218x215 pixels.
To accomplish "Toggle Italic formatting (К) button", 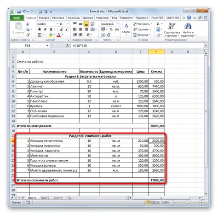I will tap(45, 29).
